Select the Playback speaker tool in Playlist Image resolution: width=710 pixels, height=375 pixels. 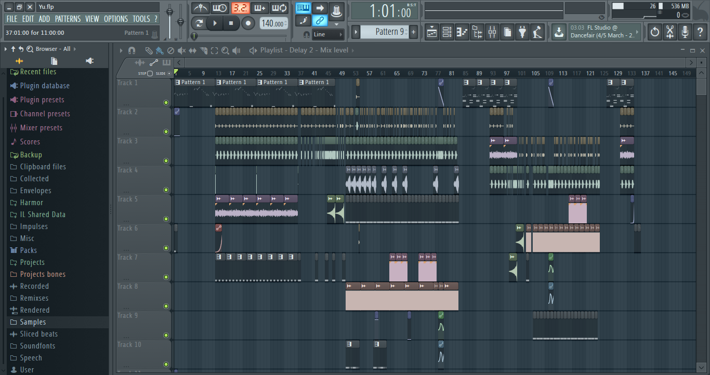point(236,50)
